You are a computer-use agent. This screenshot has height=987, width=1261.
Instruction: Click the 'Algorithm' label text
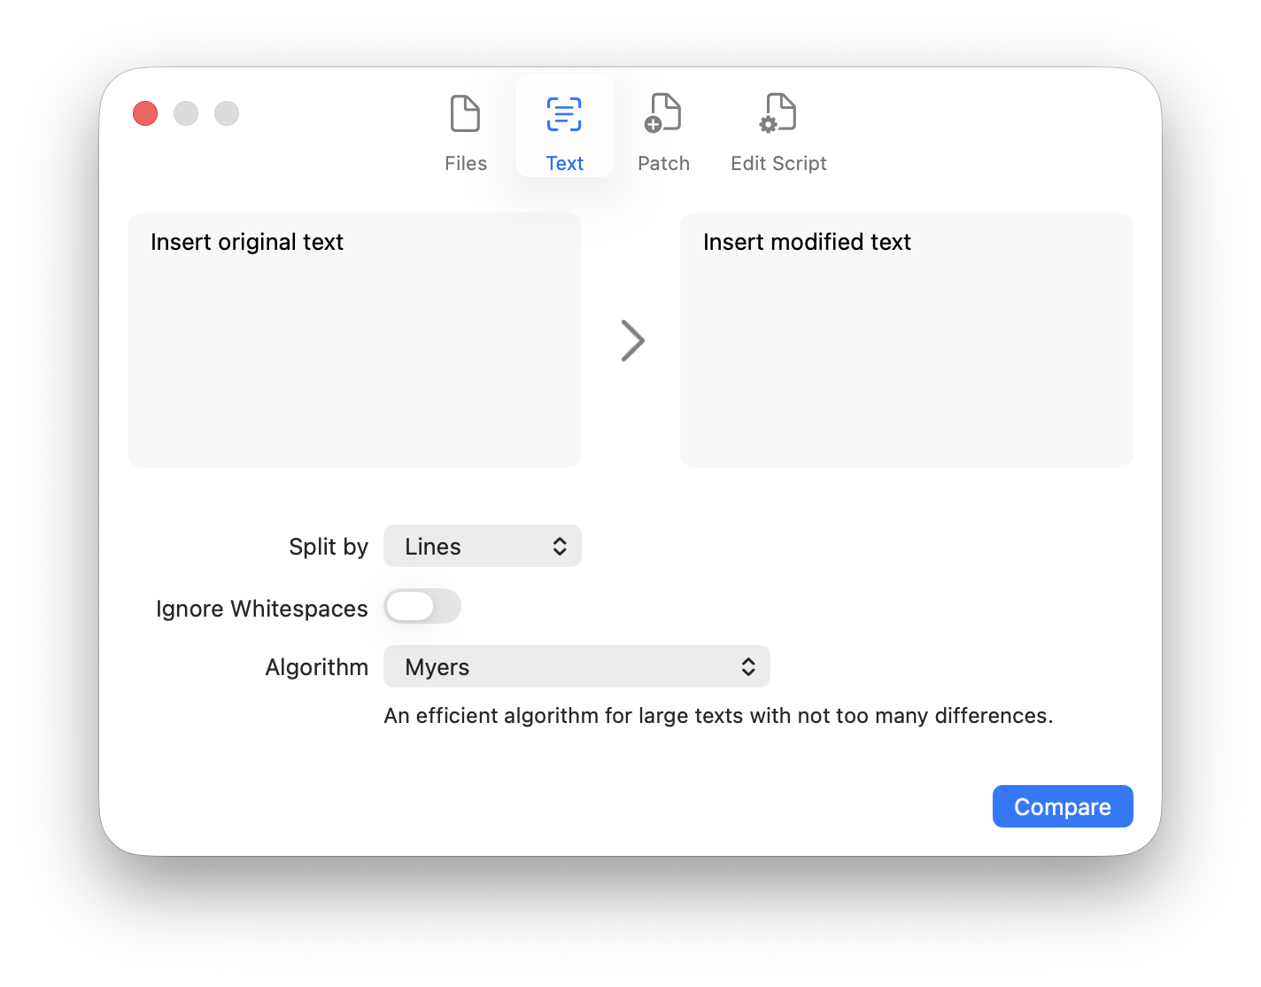coord(316,667)
